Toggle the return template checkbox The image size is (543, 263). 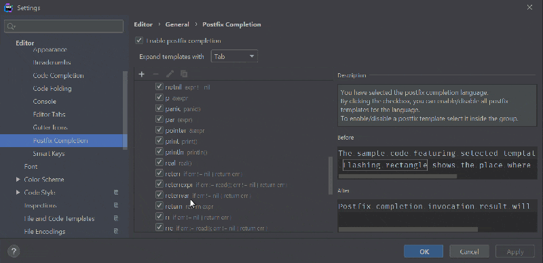[x=160, y=205]
